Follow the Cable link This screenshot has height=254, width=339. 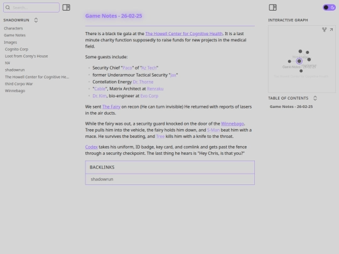point(100,89)
